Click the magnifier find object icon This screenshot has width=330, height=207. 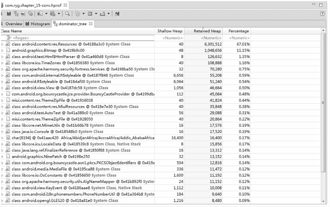[67, 14]
